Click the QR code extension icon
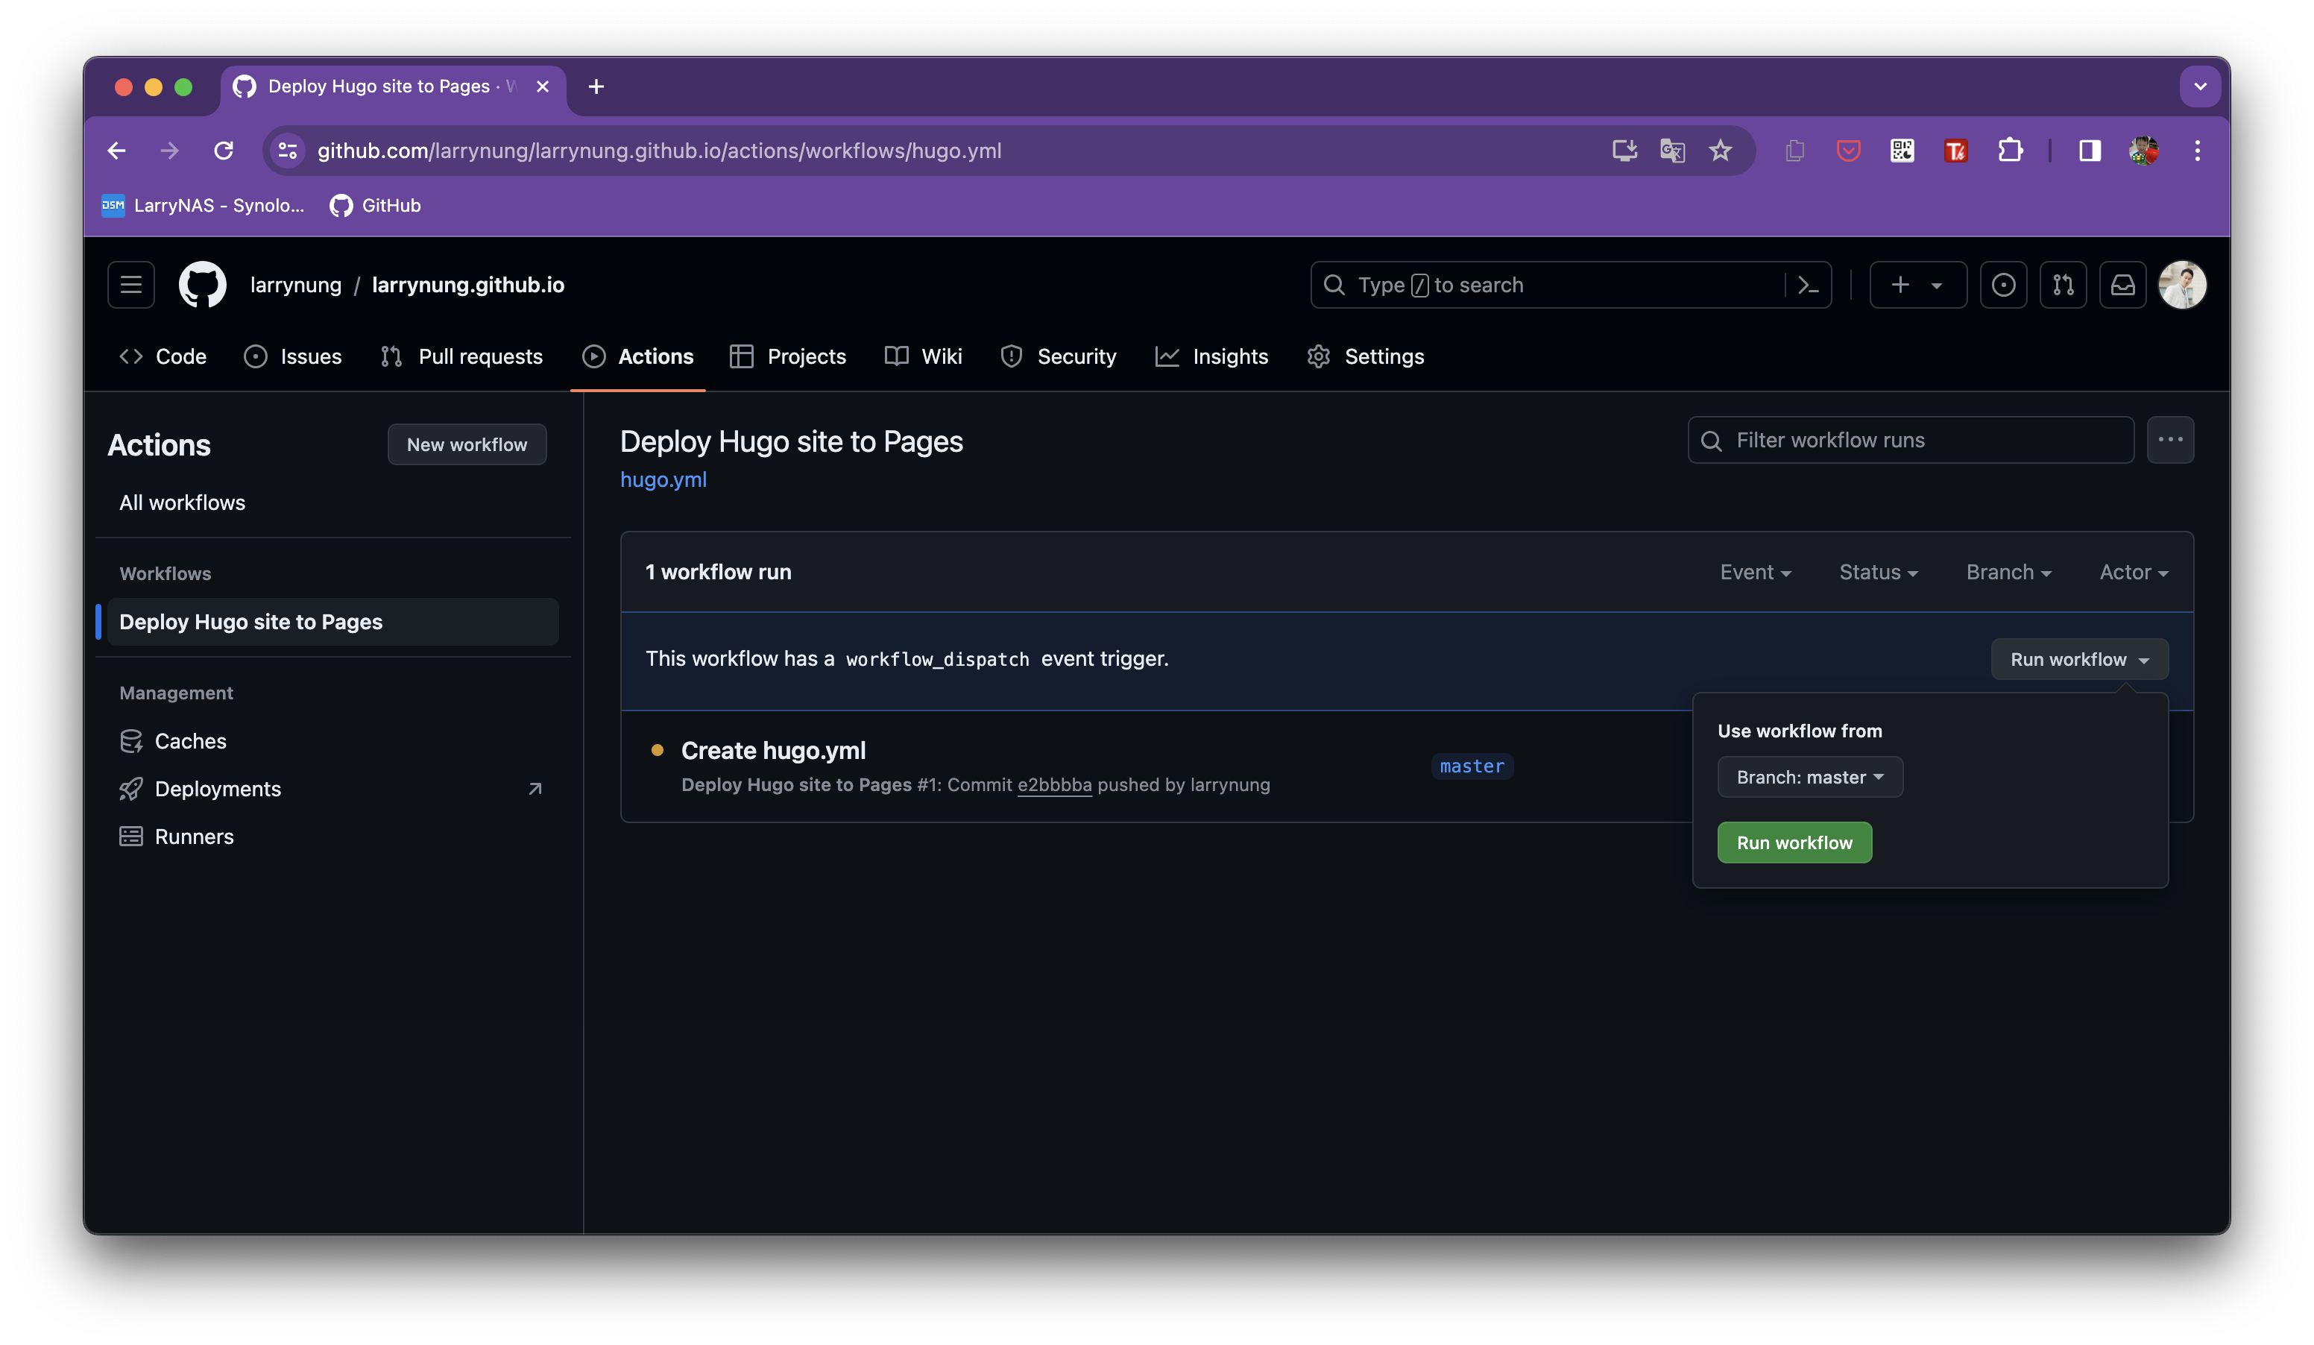 1902,151
